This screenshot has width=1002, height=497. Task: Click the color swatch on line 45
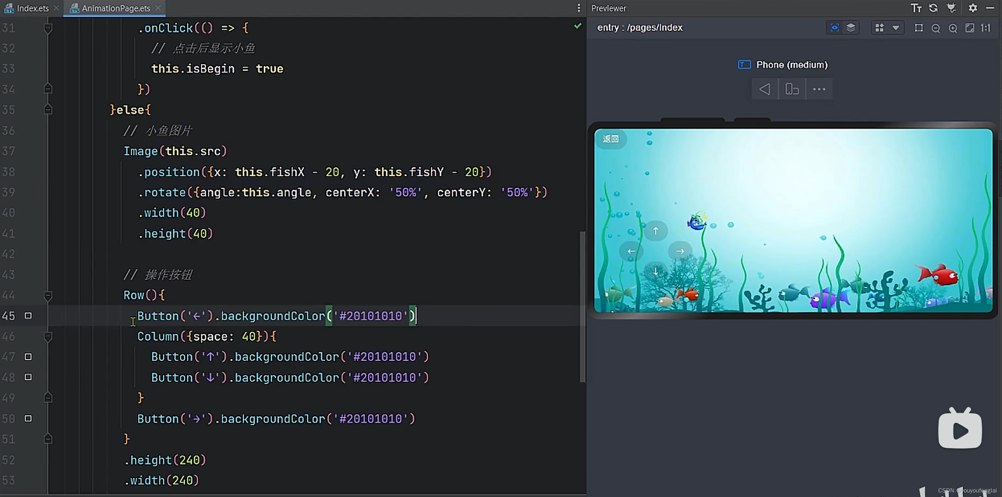pos(28,315)
